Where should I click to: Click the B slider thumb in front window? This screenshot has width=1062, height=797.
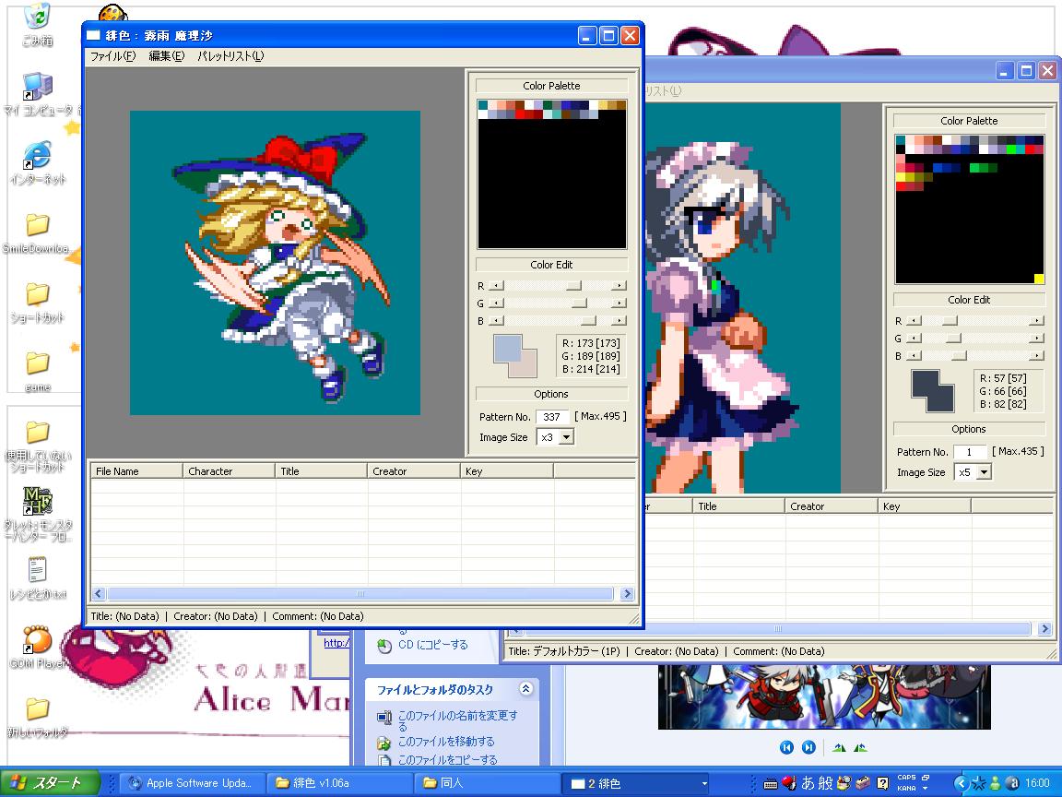[588, 321]
